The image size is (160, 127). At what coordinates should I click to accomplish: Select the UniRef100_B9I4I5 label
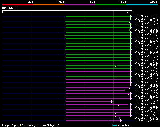[x=146, y=99]
